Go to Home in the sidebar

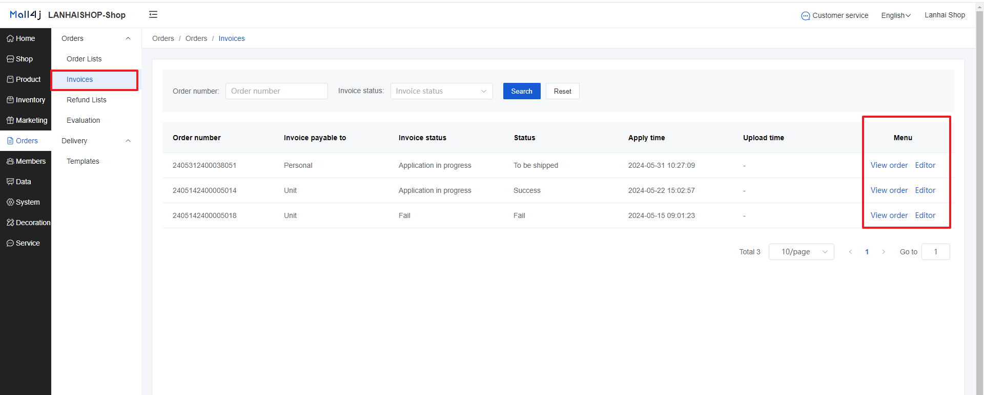tap(26, 38)
